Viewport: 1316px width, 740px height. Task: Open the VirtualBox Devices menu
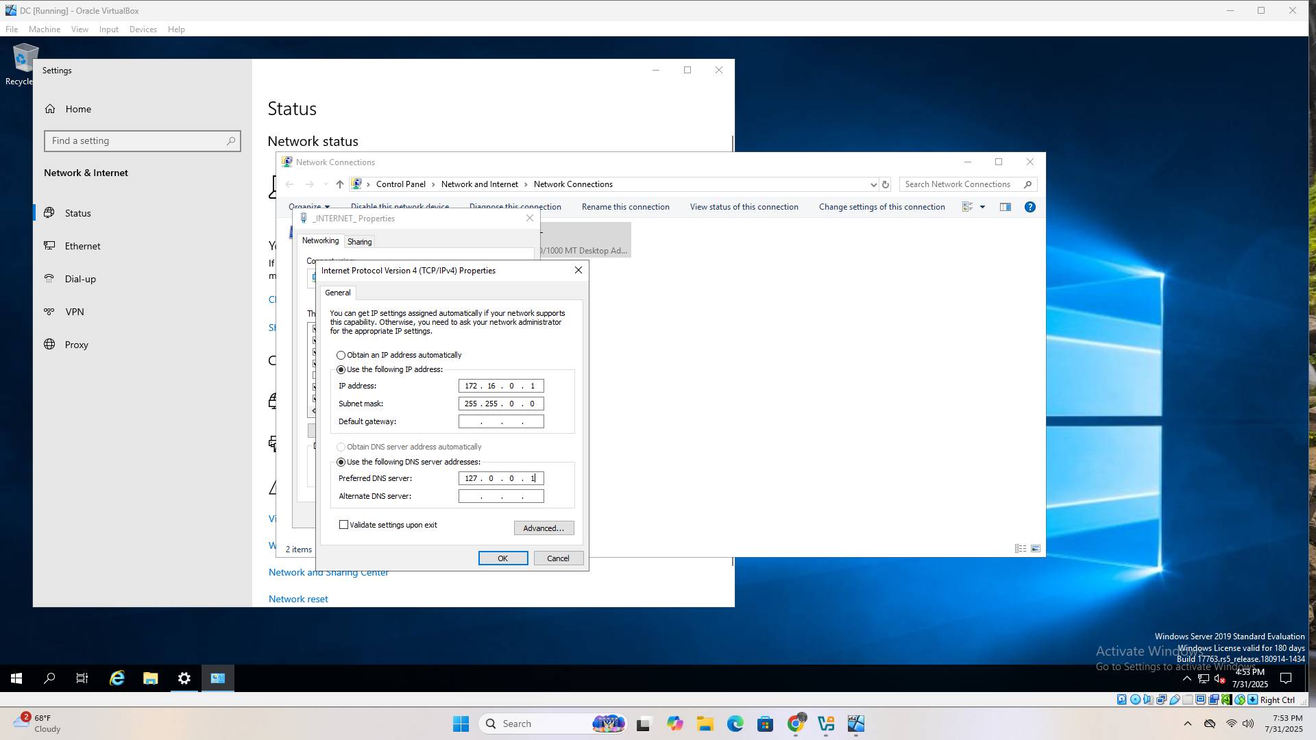pyautogui.click(x=143, y=29)
